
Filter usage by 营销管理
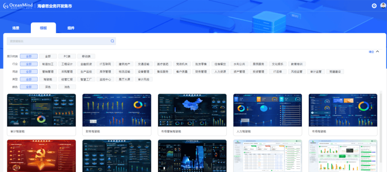[48, 72]
